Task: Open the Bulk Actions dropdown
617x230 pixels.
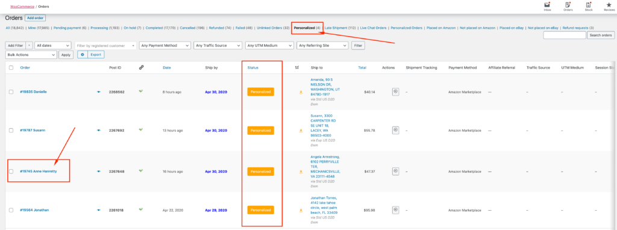Action: pyautogui.click(x=31, y=55)
